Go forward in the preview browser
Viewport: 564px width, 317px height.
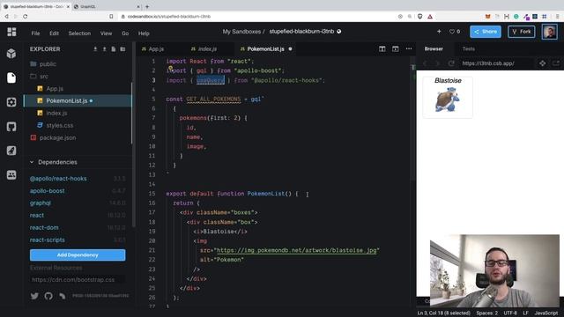[x=437, y=63]
